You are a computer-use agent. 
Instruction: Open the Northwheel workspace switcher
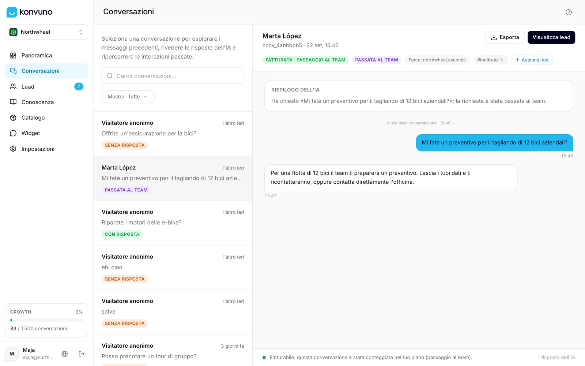click(46, 32)
